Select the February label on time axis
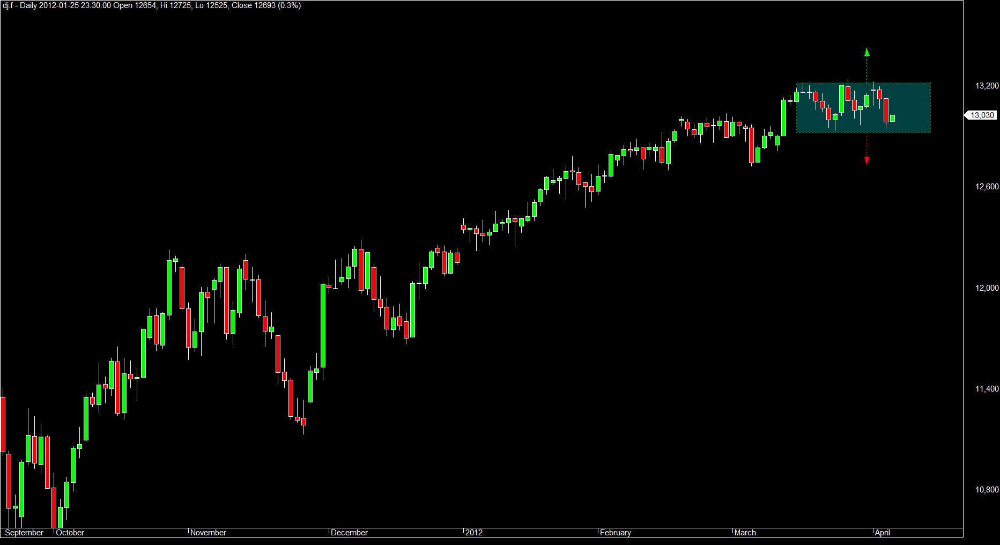This screenshot has width=1000, height=545. coord(616,533)
